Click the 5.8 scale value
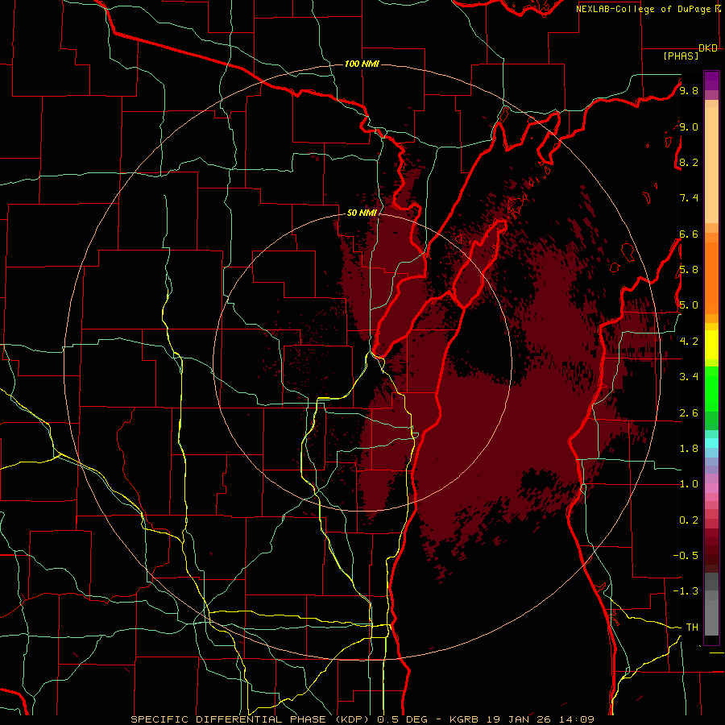Viewport: 725px width, 725px height. [689, 270]
